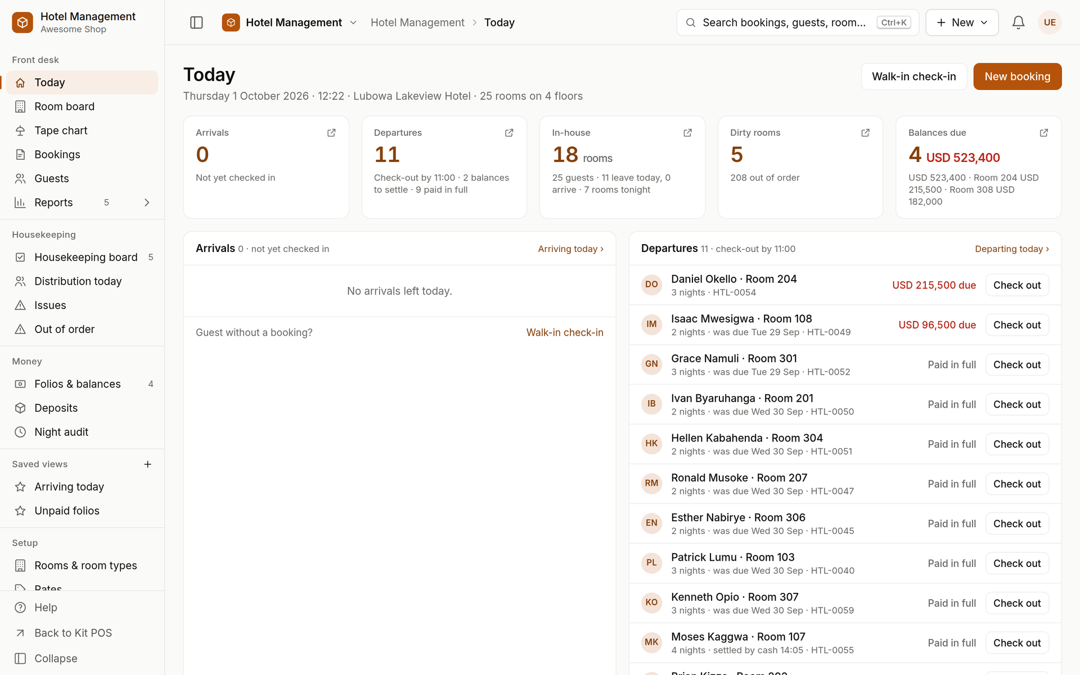Check out Isaac Mwesigwa from Room 108
Image resolution: width=1080 pixels, height=675 pixels.
(1017, 325)
